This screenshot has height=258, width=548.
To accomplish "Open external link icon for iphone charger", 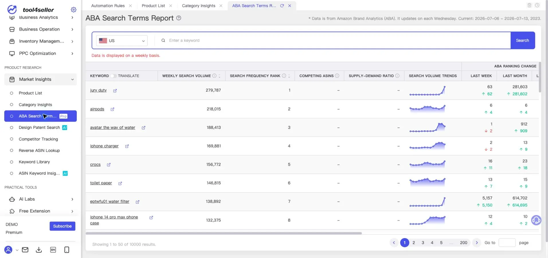I will (127, 146).
